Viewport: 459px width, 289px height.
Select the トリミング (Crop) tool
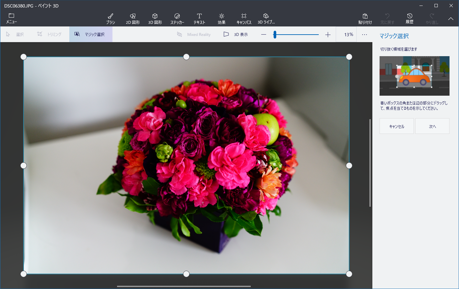click(49, 34)
